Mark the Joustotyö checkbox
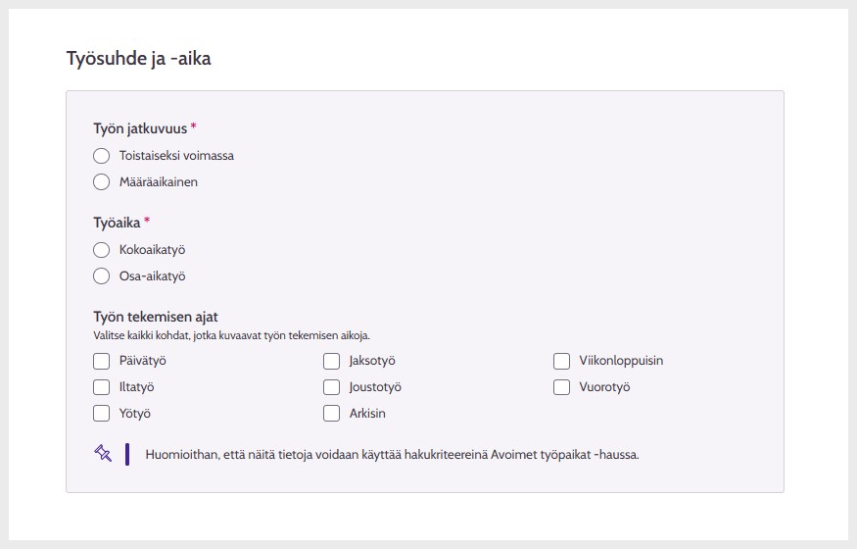 [331, 387]
